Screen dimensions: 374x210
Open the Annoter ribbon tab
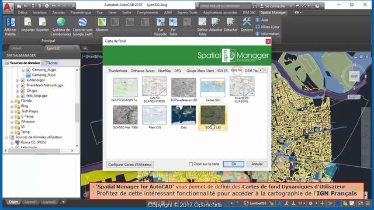coord(58,12)
